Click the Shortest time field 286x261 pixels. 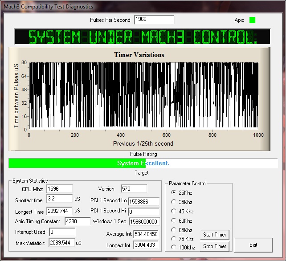(59, 199)
